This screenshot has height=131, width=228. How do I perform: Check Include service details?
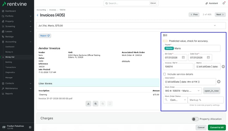pyautogui.click(x=164, y=74)
